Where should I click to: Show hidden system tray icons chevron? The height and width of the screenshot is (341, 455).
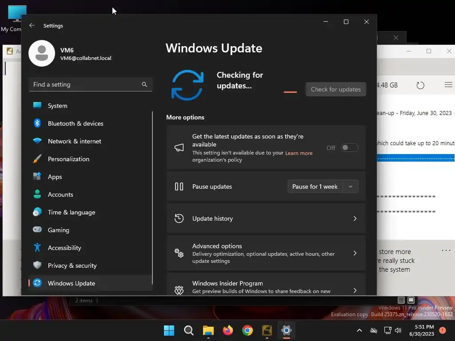[359, 330]
